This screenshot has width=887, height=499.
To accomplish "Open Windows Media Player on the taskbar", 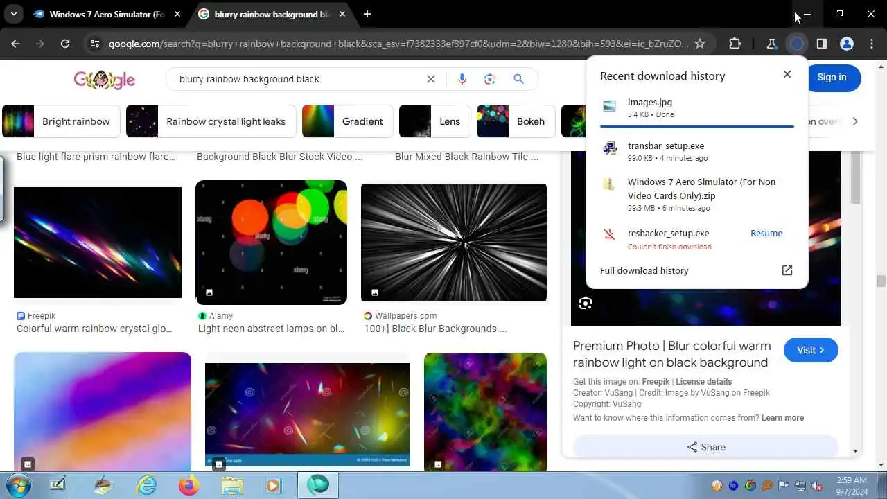I will [273, 485].
